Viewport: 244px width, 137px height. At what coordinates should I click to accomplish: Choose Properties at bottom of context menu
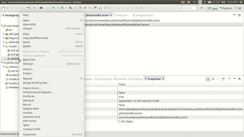(x=52, y=134)
